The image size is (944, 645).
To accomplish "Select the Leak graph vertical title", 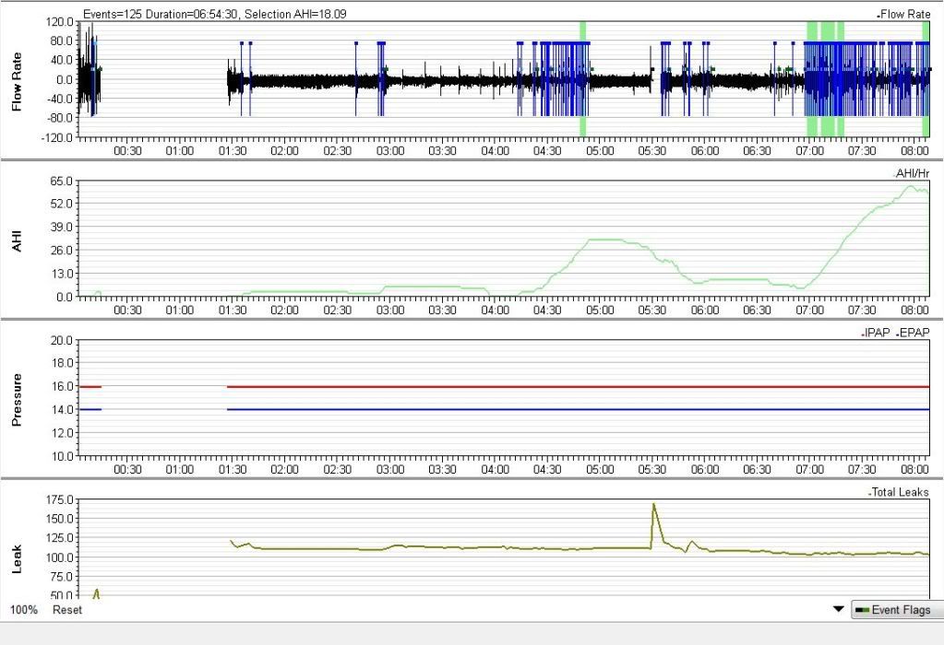I will (17, 557).
